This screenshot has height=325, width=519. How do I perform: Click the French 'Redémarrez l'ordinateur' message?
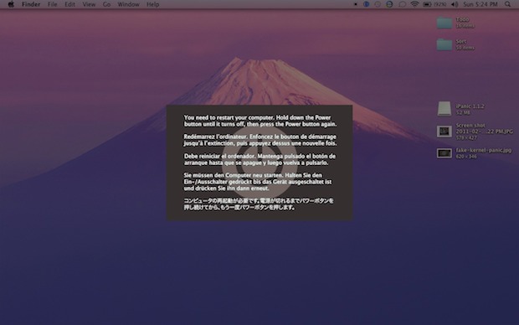coord(260,140)
